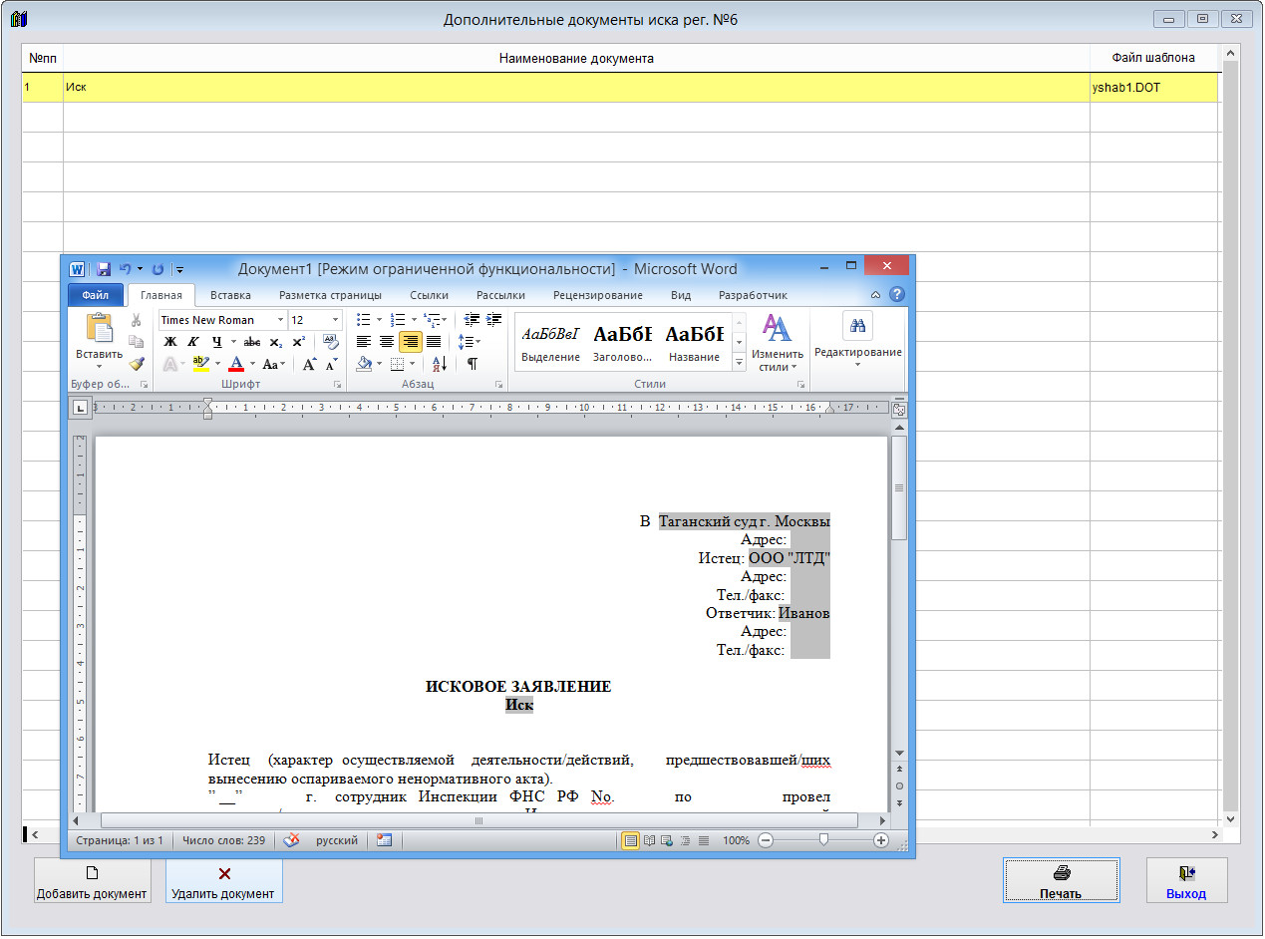
Task: Click the Clear Formatting icon
Action: (x=331, y=342)
